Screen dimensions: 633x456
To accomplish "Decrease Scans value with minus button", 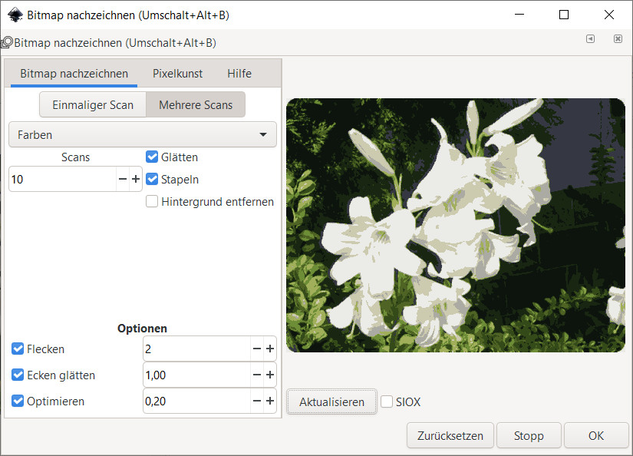I will pos(123,179).
